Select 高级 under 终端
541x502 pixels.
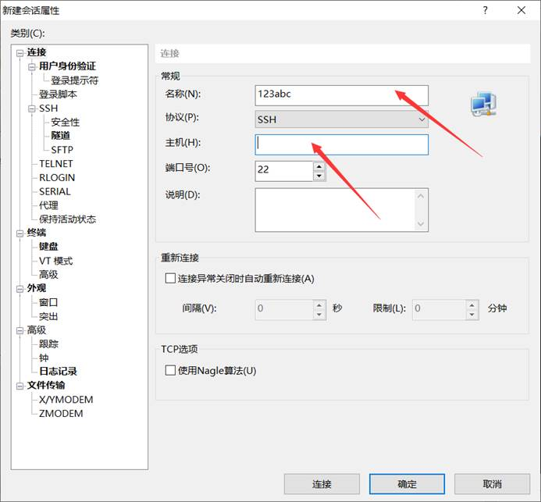[x=48, y=274]
